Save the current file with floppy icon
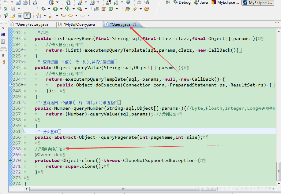The height and width of the screenshot is (194, 281). tap(18, 2)
